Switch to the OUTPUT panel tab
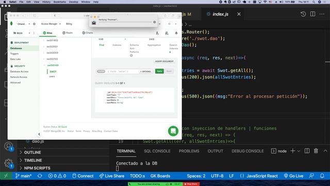 (x=216, y=151)
